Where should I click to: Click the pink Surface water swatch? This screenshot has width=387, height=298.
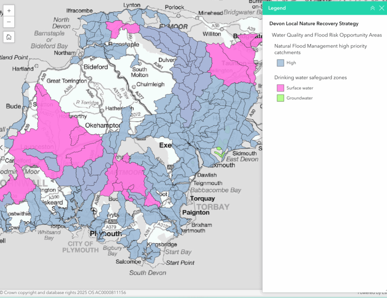pyautogui.click(x=280, y=88)
